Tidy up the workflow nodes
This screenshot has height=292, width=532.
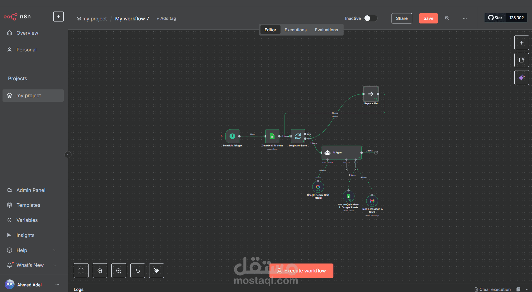click(x=156, y=270)
